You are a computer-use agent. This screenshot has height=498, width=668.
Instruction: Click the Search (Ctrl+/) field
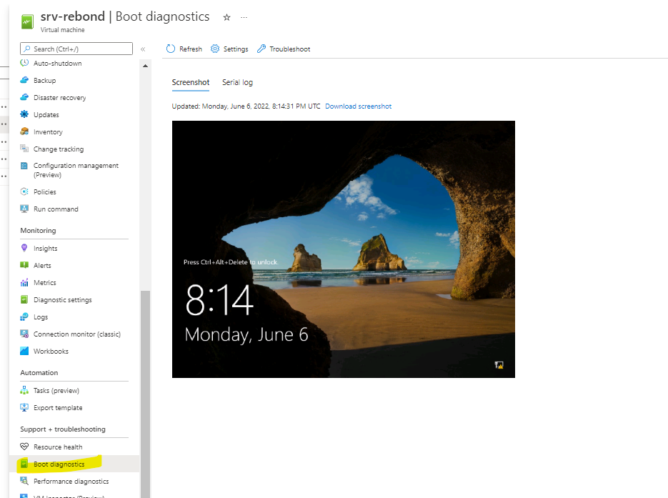76,49
